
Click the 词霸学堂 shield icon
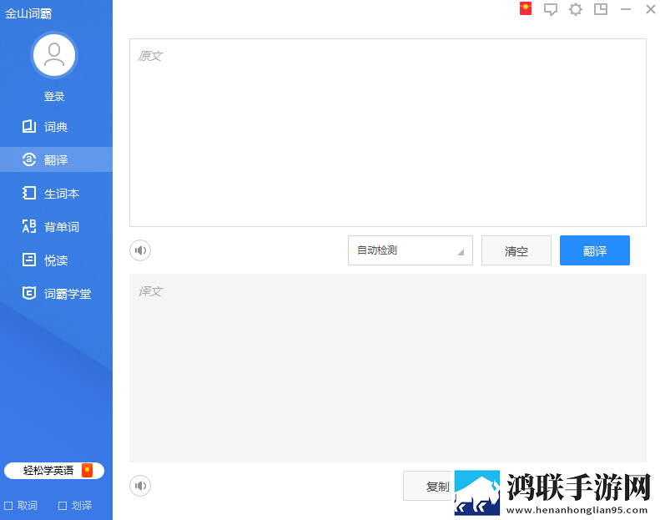(28, 293)
